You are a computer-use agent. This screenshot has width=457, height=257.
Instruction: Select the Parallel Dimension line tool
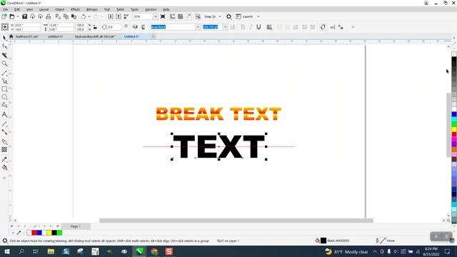(x=4, y=124)
